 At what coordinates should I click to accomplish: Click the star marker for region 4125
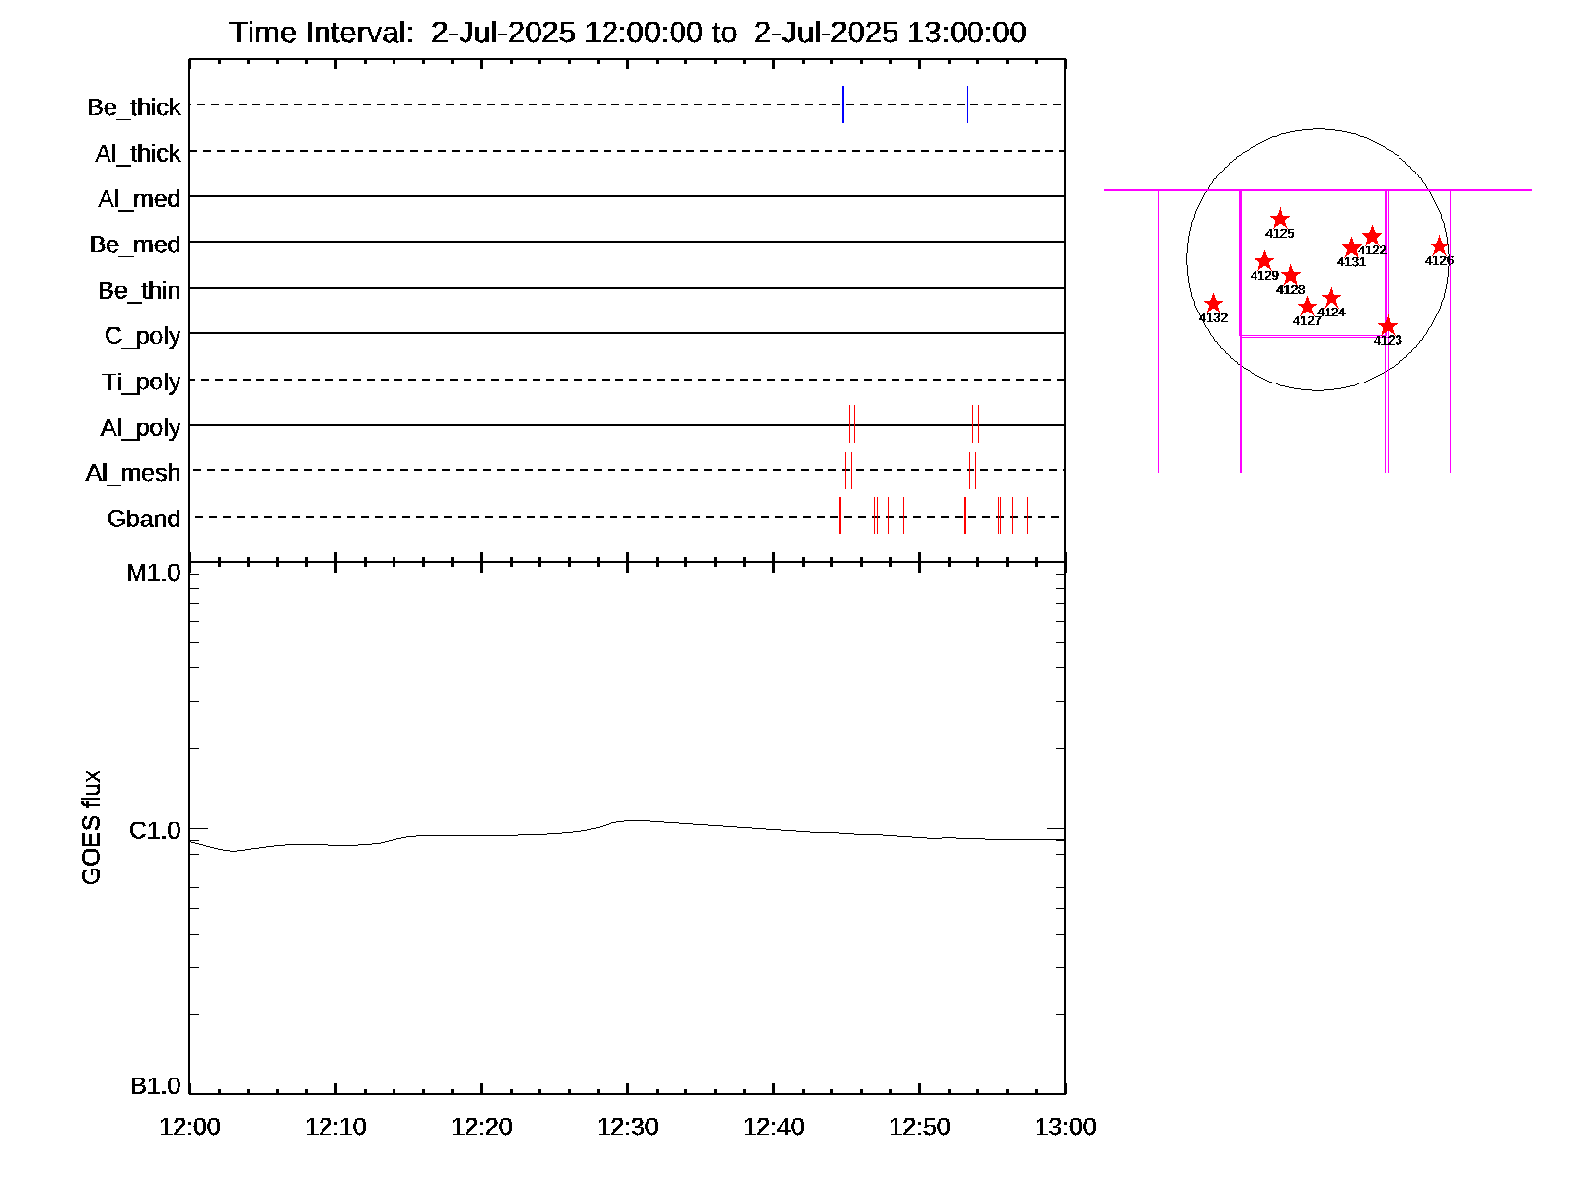pyautogui.click(x=1279, y=219)
